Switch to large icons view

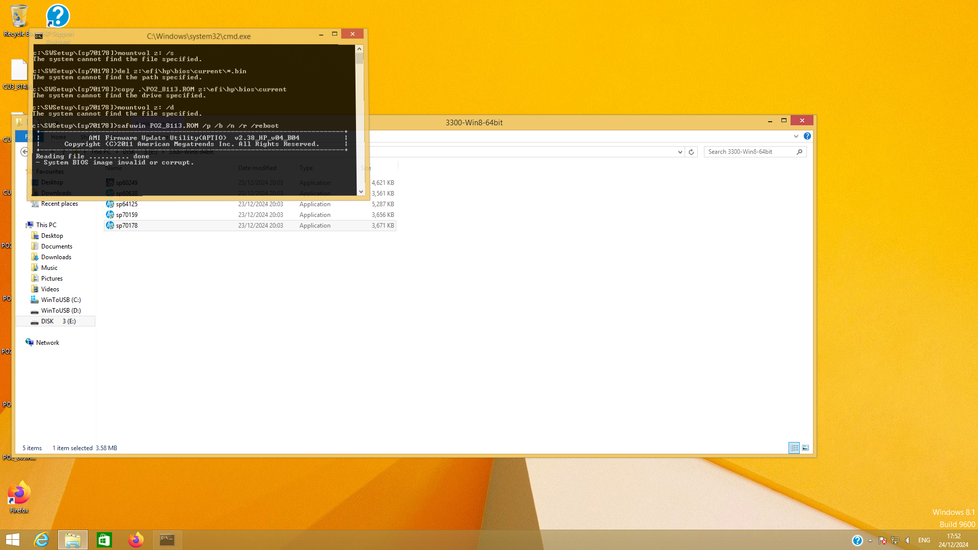805,448
